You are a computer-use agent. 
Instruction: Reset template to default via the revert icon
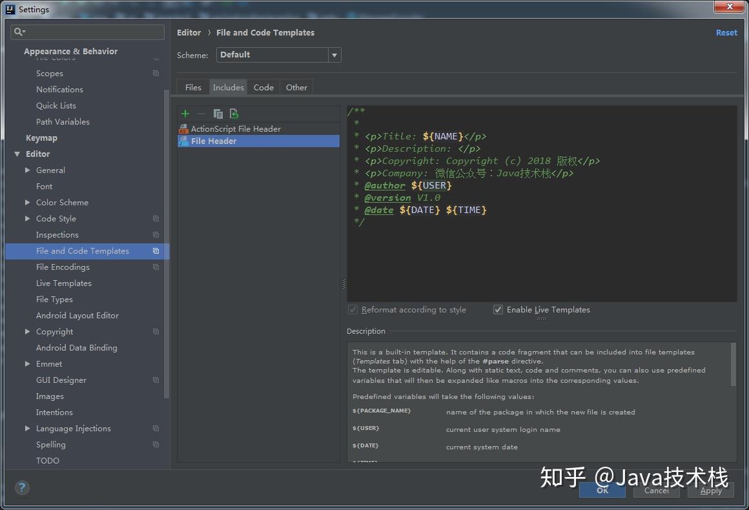click(x=234, y=114)
